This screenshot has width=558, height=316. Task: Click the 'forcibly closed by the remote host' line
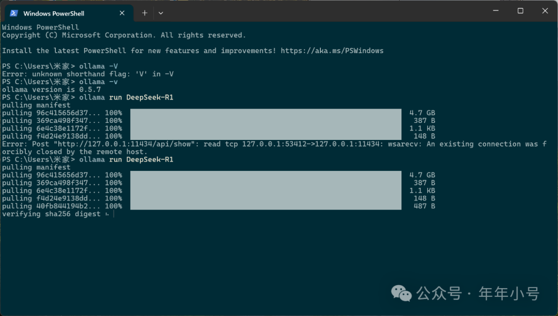click(x=75, y=152)
